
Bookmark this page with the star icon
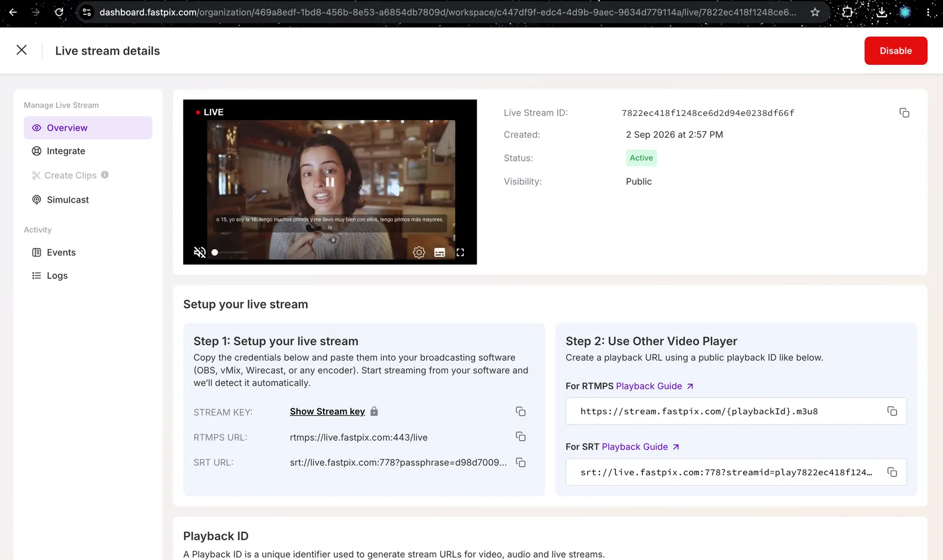[x=815, y=12]
